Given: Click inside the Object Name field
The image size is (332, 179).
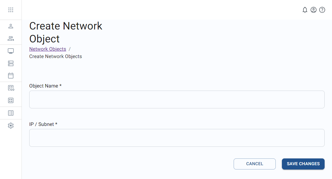Looking at the screenshot, I should (177, 99).
